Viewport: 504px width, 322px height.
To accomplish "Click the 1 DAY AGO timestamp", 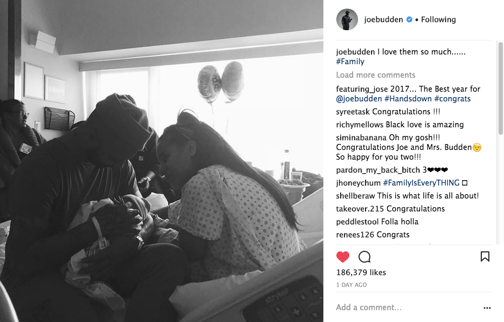I will tap(352, 285).
